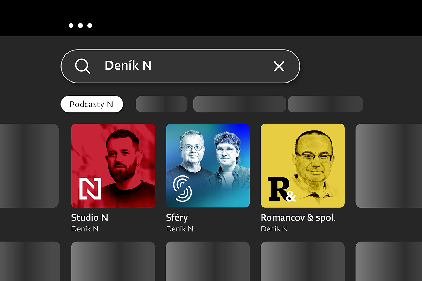The image size is (422, 281).
Task: Click Deník N author under Studio N
Action: (x=84, y=229)
